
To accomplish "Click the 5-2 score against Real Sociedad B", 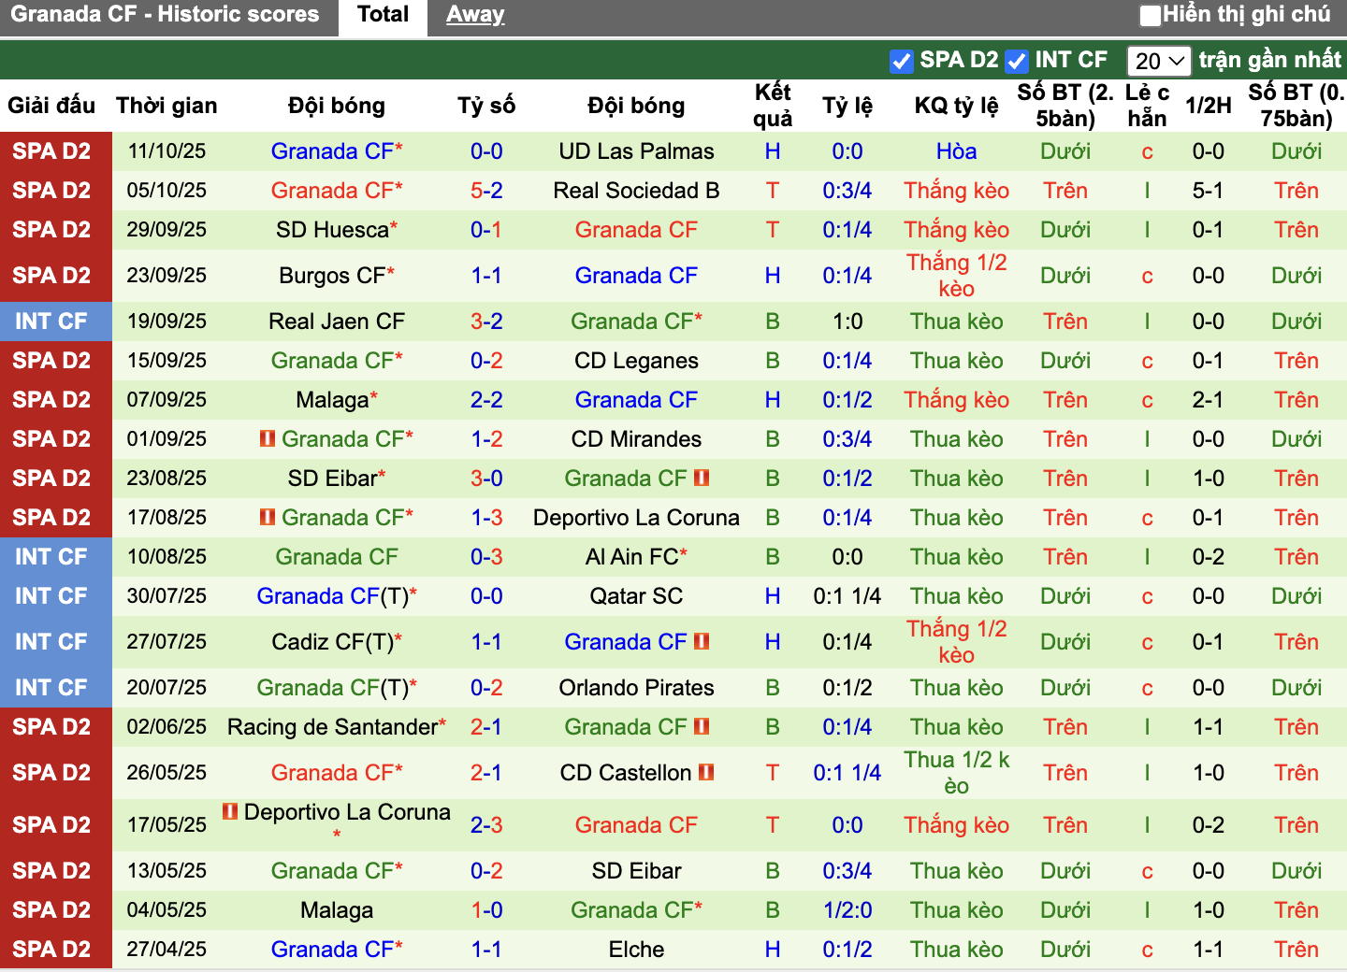I will coord(486,191).
